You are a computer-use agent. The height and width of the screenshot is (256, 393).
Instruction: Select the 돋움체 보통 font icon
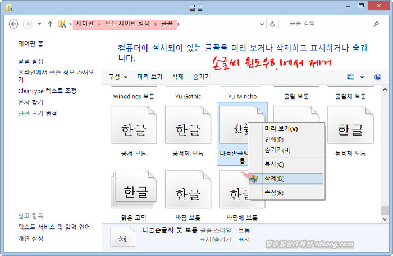(350, 129)
